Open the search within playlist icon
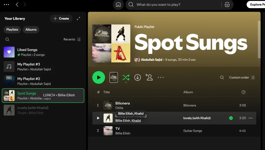This screenshot has width=265, height=150. 222,77
